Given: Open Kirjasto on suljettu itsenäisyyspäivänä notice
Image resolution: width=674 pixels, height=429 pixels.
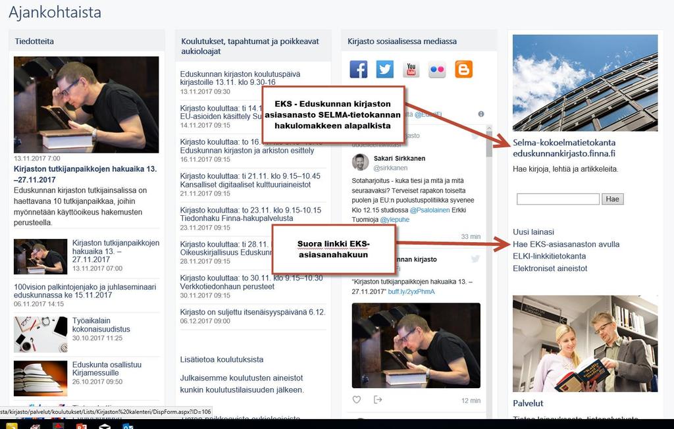Looking at the screenshot, I should click(x=253, y=312).
